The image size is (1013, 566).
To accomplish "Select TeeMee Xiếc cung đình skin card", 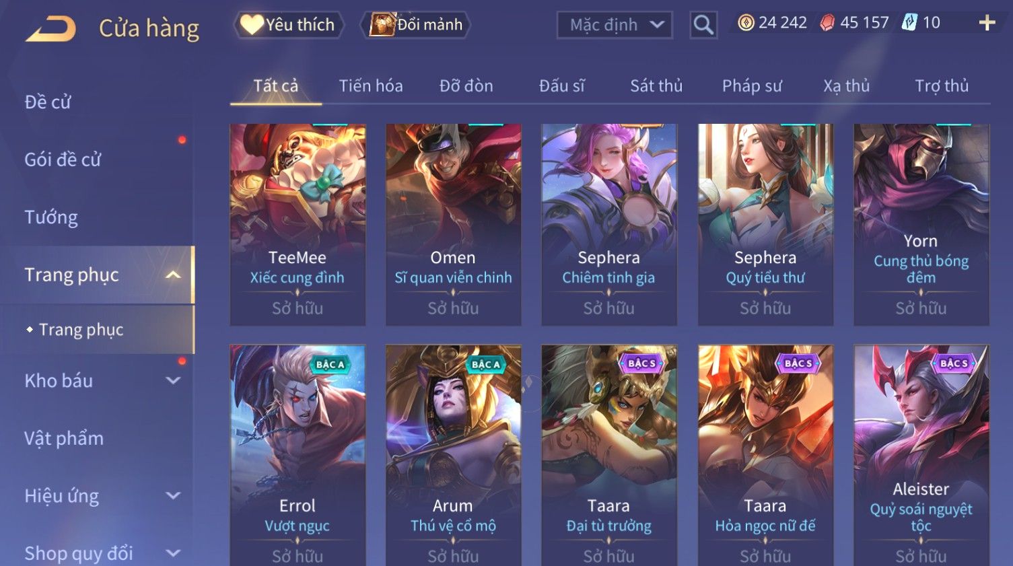I will pyautogui.click(x=298, y=225).
